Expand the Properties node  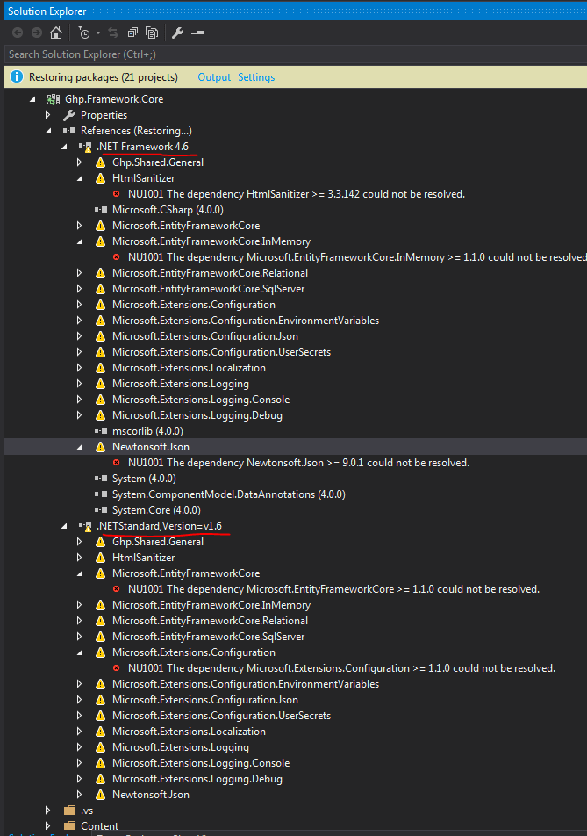point(48,115)
